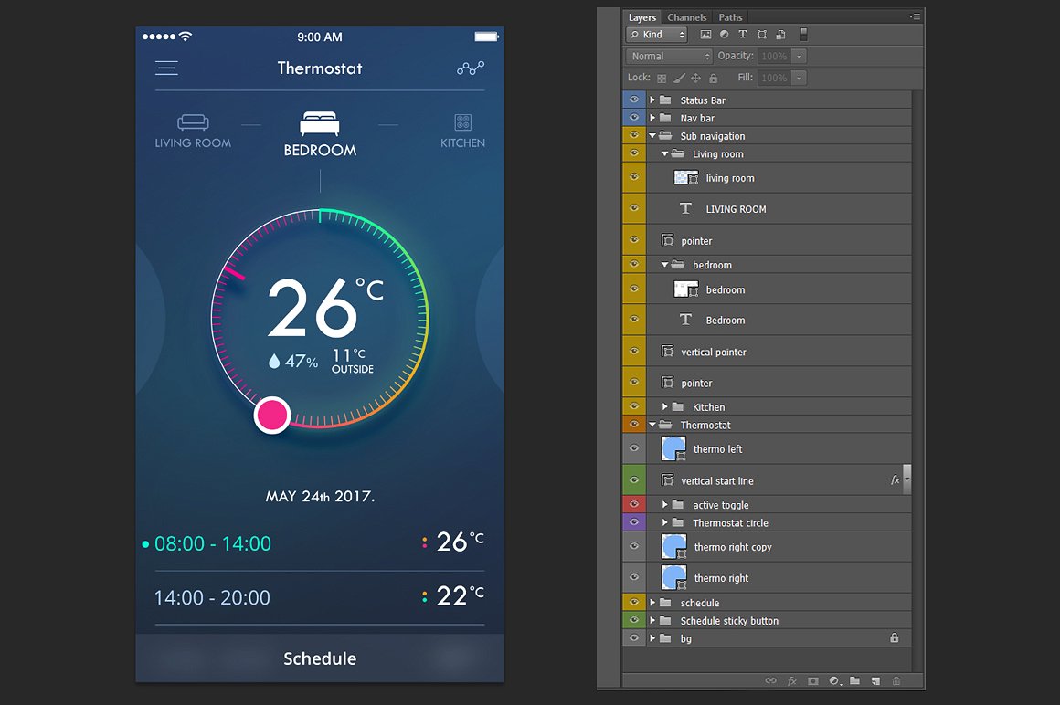
Task: Expand the Kitchen group
Action: (x=664, y=406)
